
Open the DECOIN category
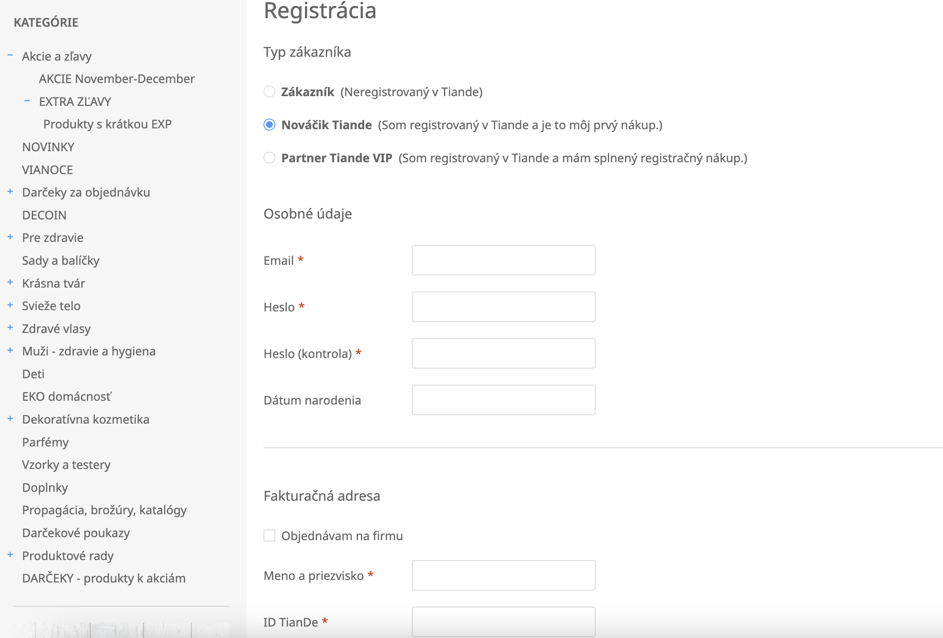(44, 215)
